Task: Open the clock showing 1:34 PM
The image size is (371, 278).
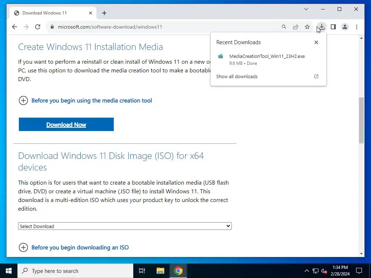Action: click(x=340, y=271)
